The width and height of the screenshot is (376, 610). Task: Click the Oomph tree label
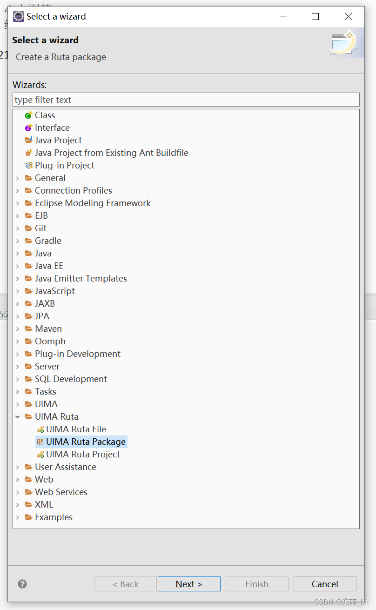50,341
